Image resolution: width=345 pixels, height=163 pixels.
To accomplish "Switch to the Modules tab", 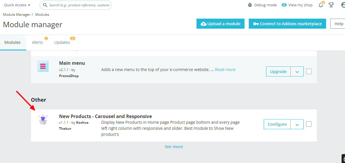I will pos(13,42).
